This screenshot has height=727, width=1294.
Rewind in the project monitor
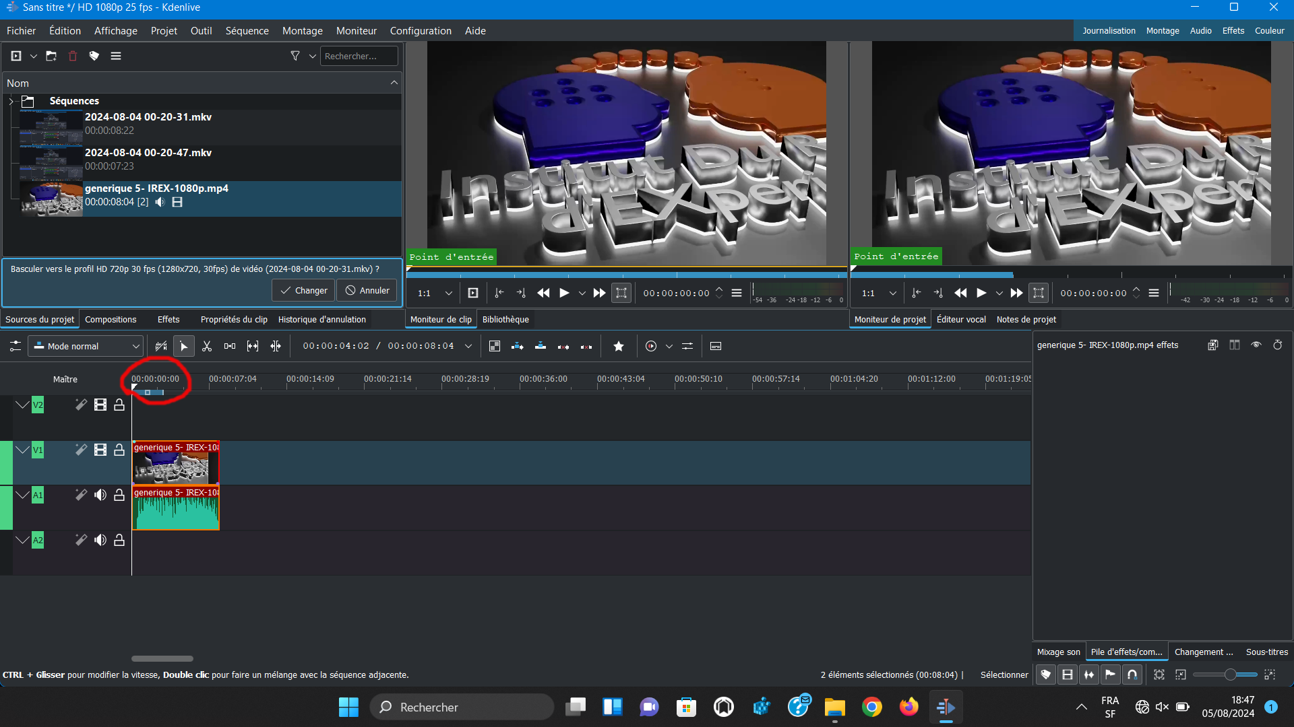point(960,293)
